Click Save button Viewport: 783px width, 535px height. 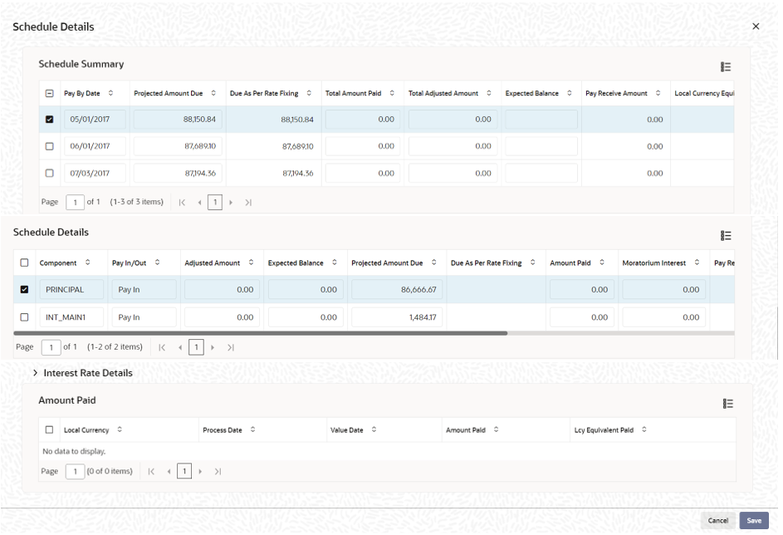(754, 521)
